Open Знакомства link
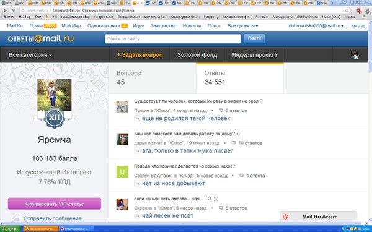Screen dimensions: 372x232 163,25
